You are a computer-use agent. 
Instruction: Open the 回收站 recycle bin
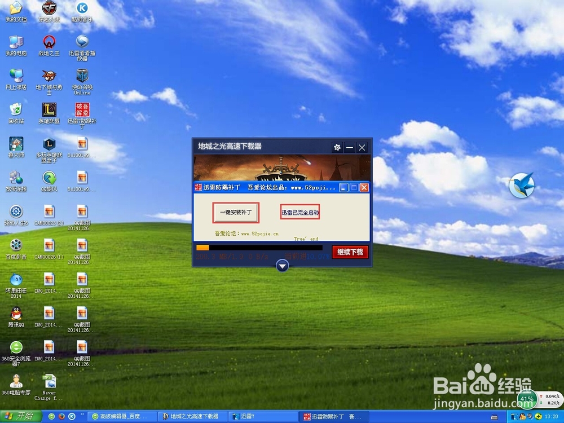point(16,113)
